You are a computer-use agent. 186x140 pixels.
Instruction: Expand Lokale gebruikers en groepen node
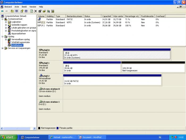coord(6,28)
